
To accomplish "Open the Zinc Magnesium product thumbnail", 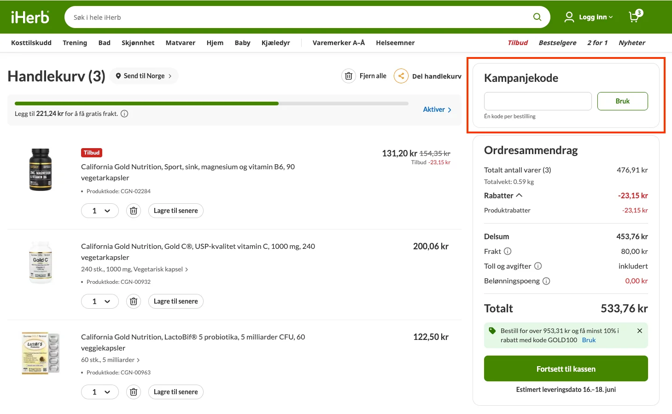I will 41,170.
